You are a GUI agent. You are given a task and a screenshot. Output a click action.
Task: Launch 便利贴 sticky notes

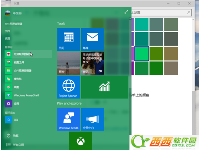[29, 79]
